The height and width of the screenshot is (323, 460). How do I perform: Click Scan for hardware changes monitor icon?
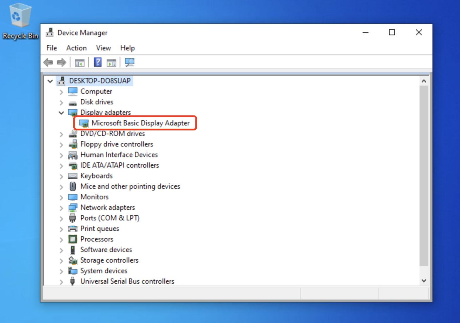[x=129, y=62]
